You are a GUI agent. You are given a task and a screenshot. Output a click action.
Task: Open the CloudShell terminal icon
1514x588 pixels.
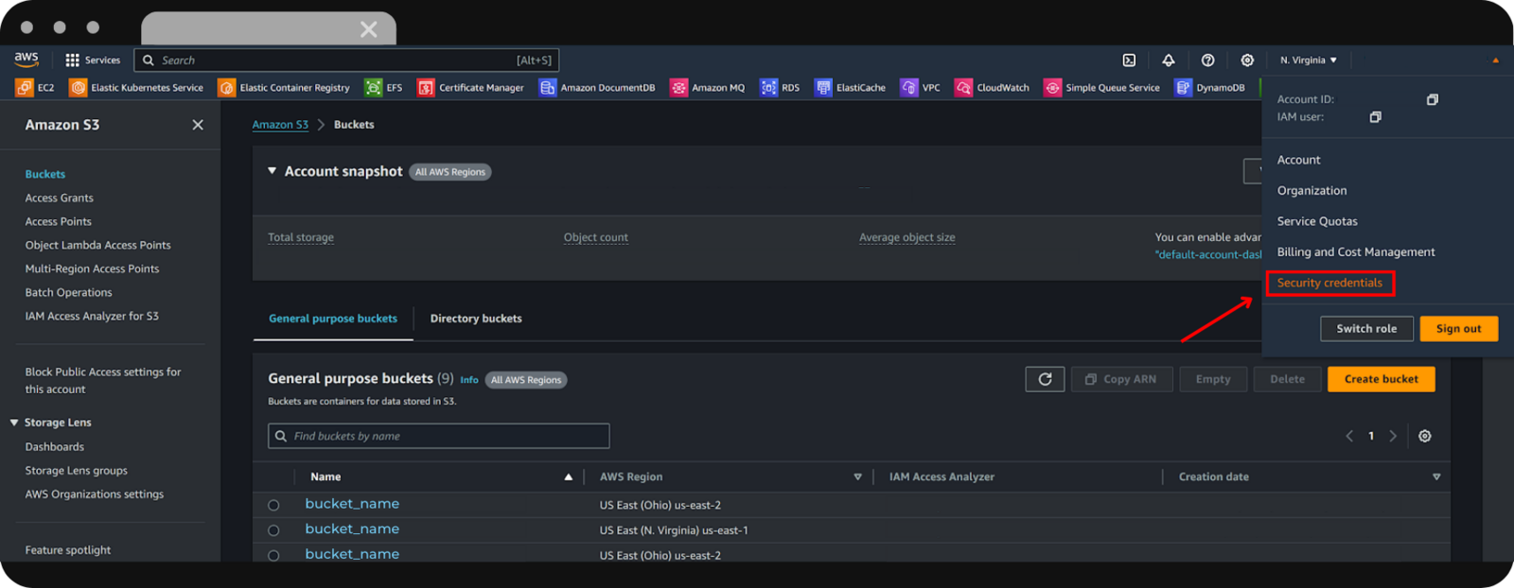click(1129, 60)
